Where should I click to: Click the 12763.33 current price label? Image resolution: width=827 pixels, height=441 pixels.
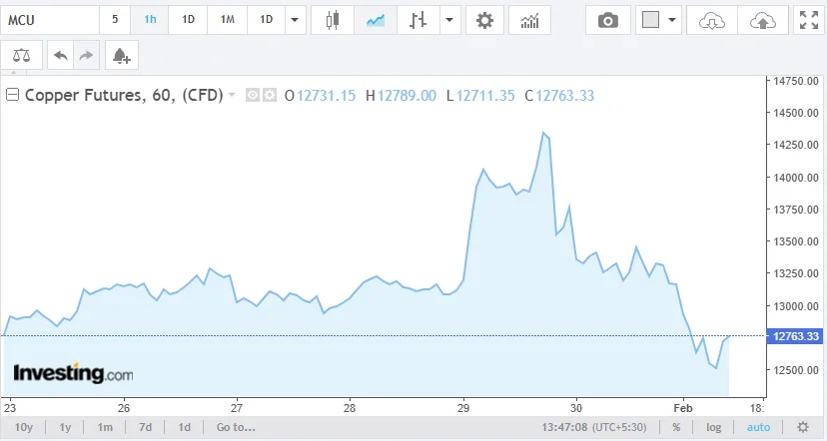click(x=796, y=336)
